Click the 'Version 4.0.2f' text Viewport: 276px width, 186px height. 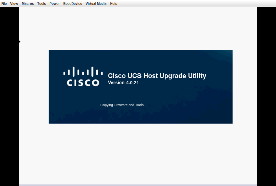[x=123, y=83]
